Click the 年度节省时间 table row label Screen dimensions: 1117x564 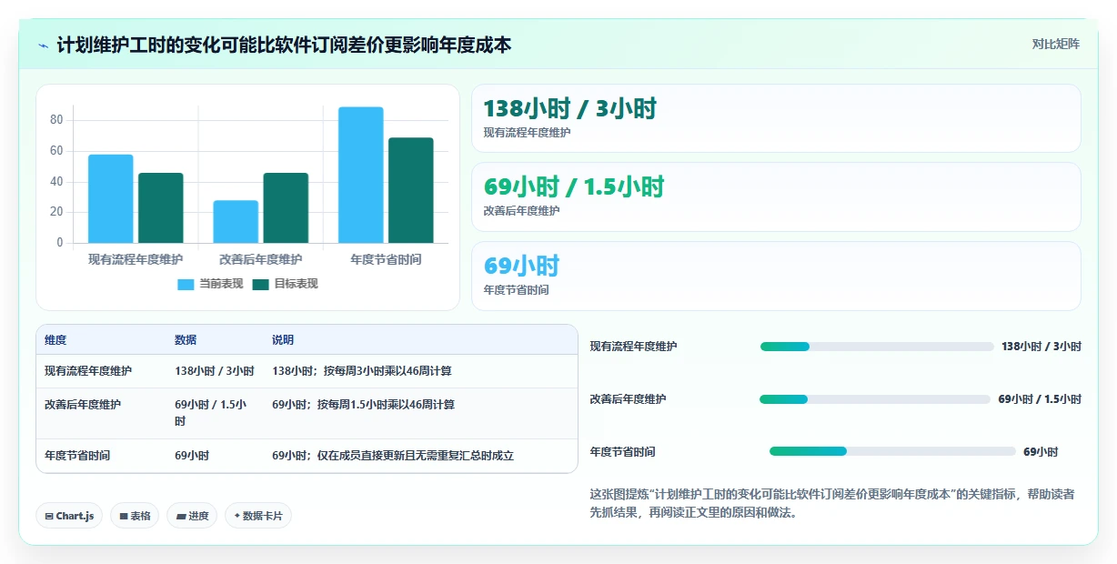(x=77, y=456)
